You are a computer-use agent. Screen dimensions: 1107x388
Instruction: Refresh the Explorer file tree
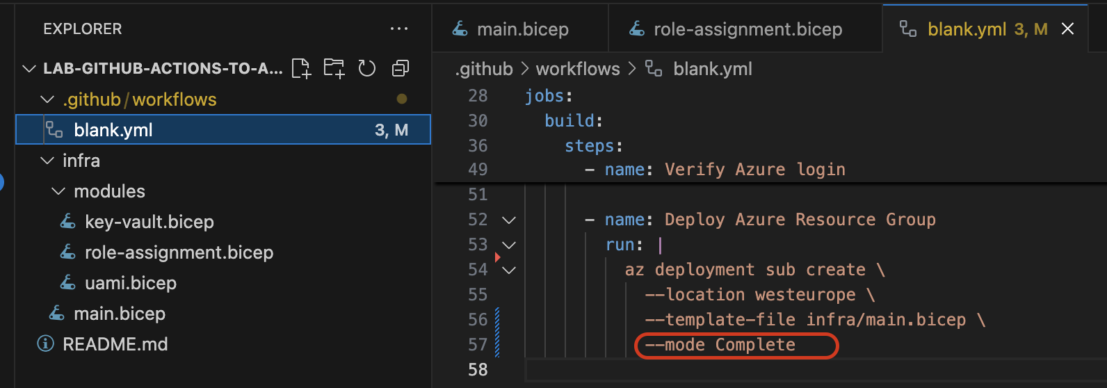point(366,68)
